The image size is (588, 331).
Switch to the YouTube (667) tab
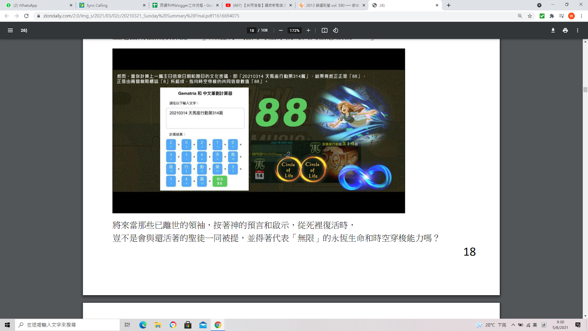[x=259, y=5]
